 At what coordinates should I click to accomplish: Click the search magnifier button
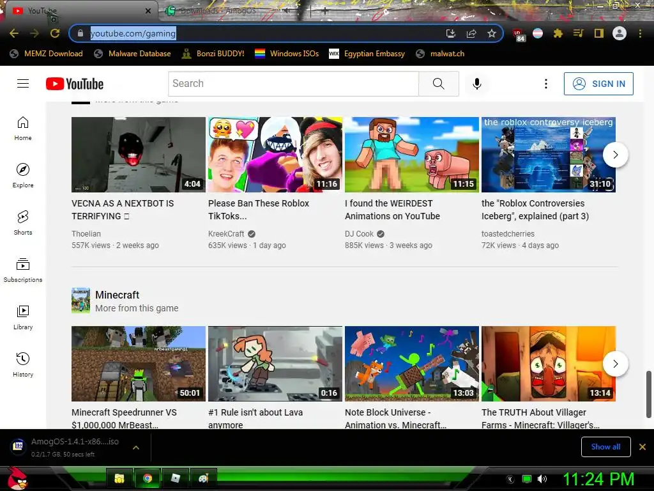pyautogui.click(x=438, y=84)
